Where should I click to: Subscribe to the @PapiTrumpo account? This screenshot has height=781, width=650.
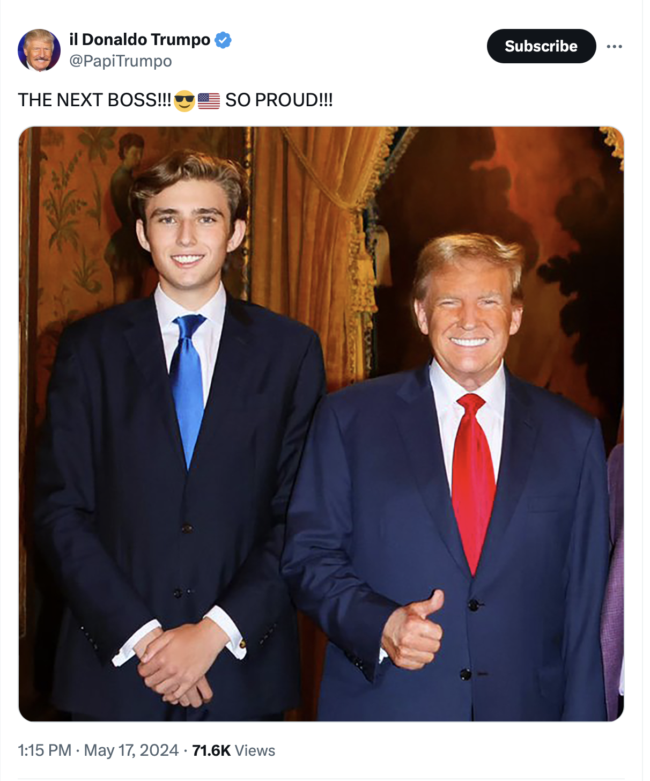click(x=541, y=46)
